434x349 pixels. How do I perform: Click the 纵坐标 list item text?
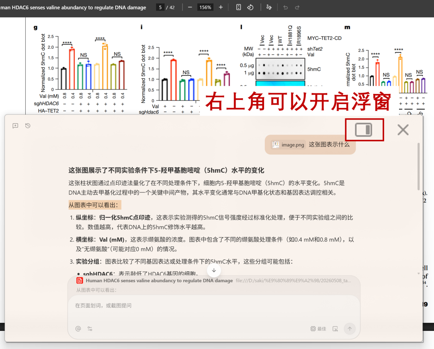pyautogui.click(x=215, y=222)
